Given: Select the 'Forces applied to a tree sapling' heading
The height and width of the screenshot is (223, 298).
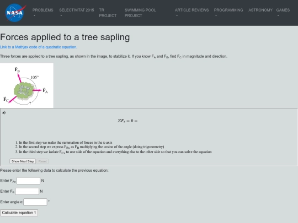Looking at the screenshot, I should pyautogui.click(x=65, y=37).
